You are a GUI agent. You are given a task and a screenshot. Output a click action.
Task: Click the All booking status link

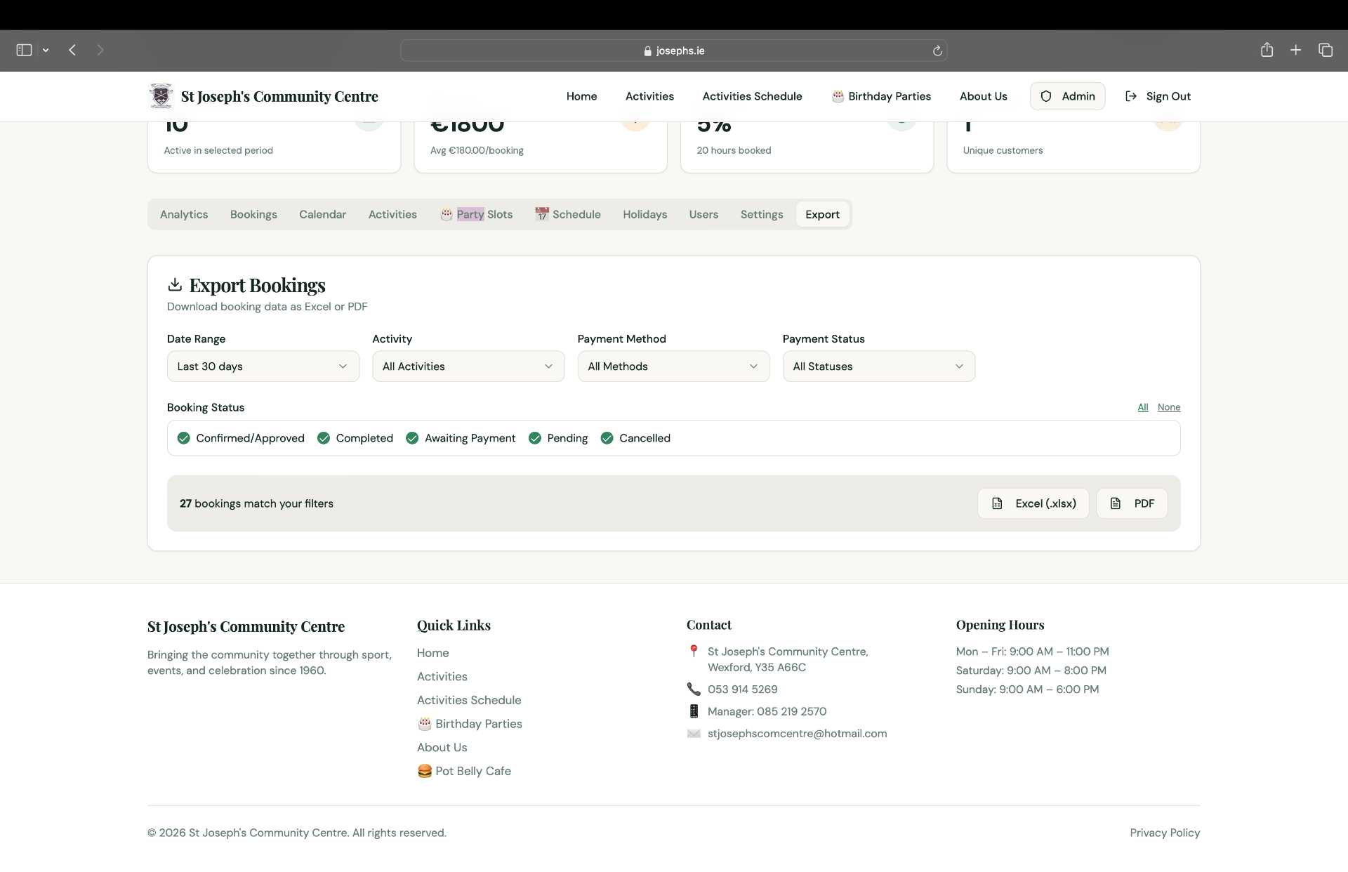click(x=1143, y=407)
